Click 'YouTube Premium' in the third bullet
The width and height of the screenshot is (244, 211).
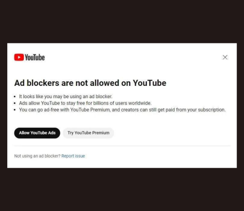[90, 110]
